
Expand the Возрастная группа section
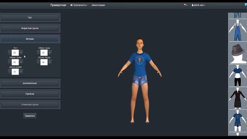pos(30,28)
